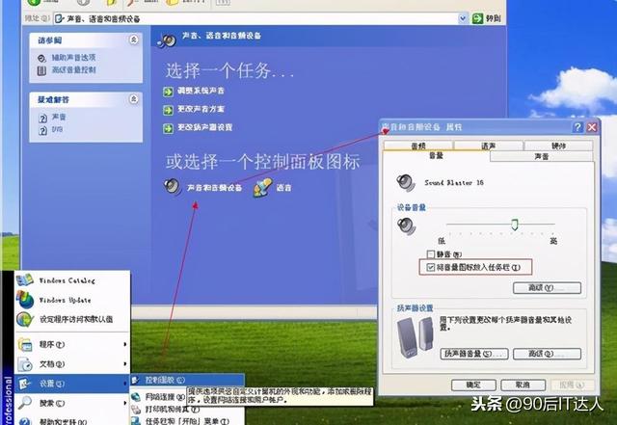Expand the 文档 submenu arrow
617x425 pixels.
[125, 364]
